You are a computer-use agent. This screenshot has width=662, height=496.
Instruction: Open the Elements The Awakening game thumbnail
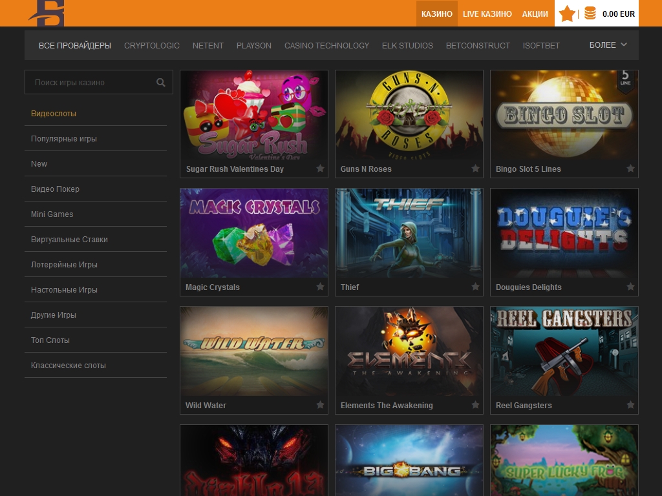[409, 351]
